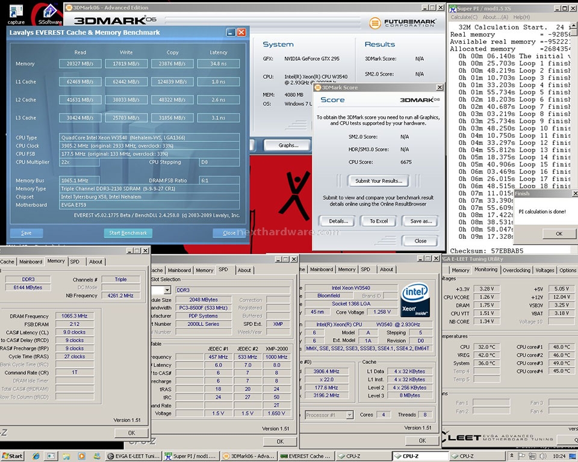
Task: Launch Internet Explorer from quick launch
Action: point(36,456)
